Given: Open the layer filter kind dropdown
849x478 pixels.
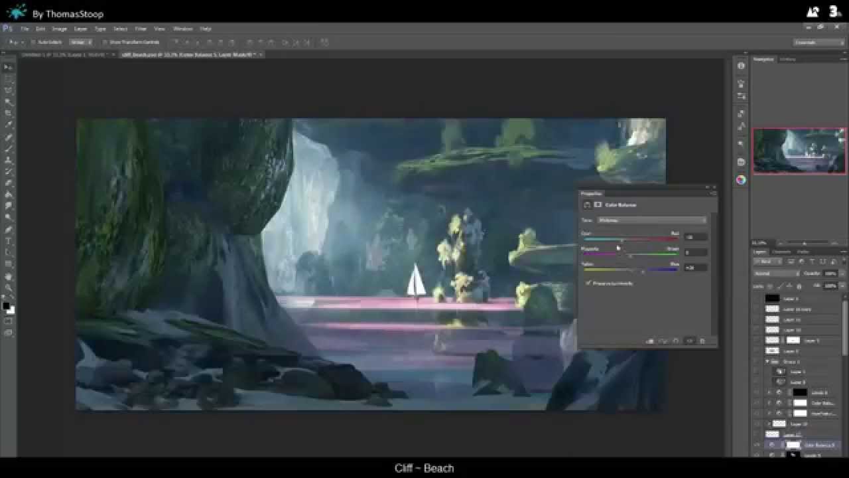Looking at the screenshot, I should (769, 262).
